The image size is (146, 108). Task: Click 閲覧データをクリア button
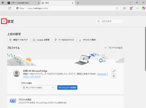click(18, 40)
